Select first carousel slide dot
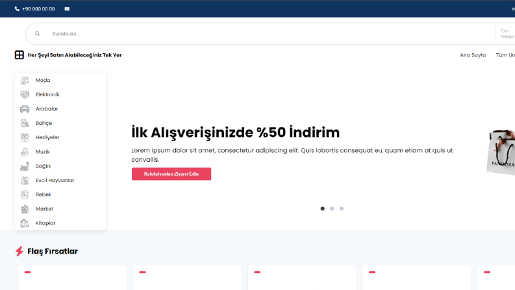The height and width of the screenshot is (290, 515). 323,209
